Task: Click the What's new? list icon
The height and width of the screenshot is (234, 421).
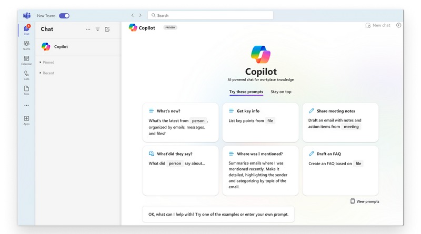Action: (152, 110)
